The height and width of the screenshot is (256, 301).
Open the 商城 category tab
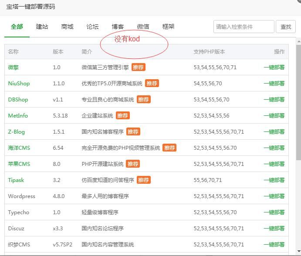tap(68, 27)
